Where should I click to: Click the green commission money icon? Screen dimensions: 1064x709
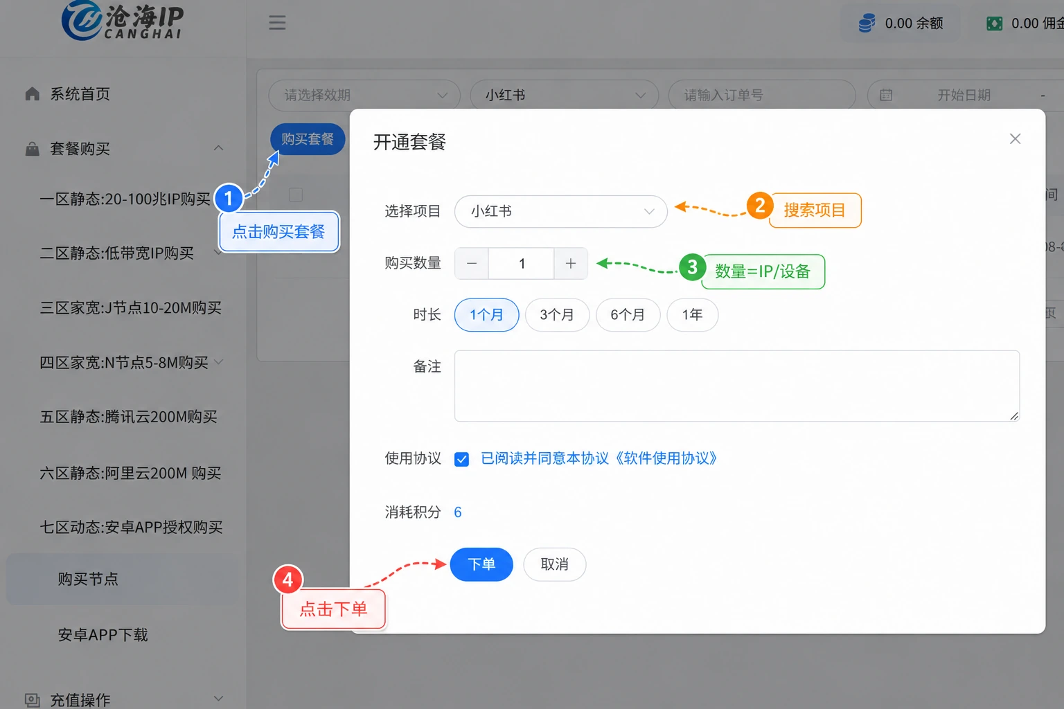(994, 24)
